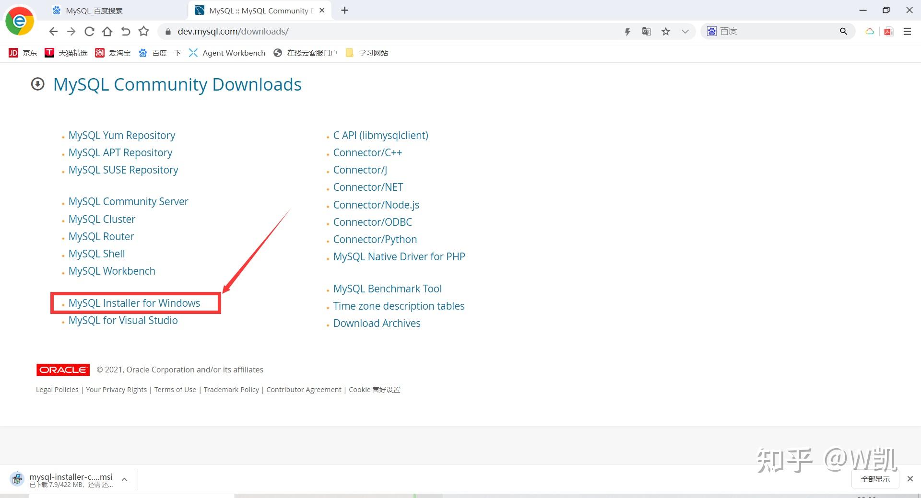Go forward to the next page

(71, 32)
